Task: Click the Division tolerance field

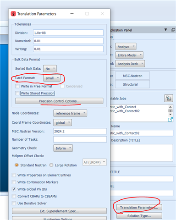Action: pos(68,33)
